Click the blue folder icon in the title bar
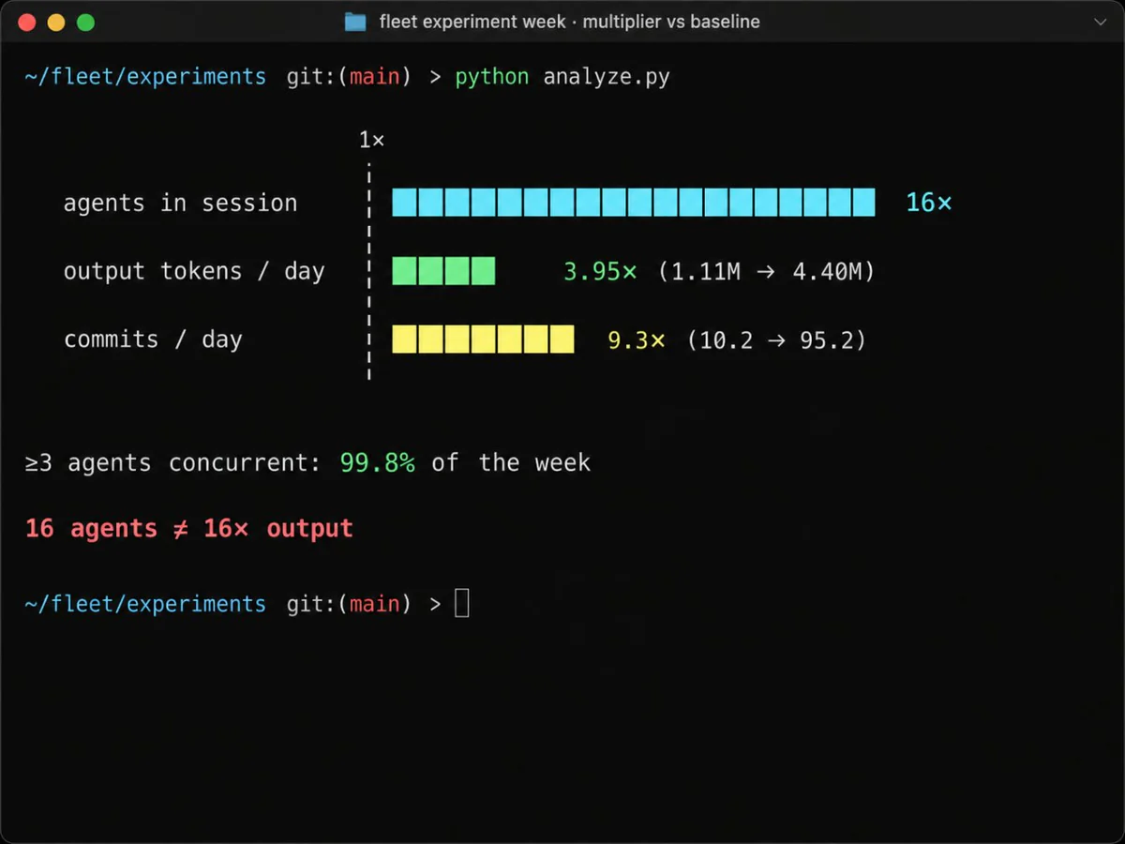The image size is (1125, 844). [355, 22]
